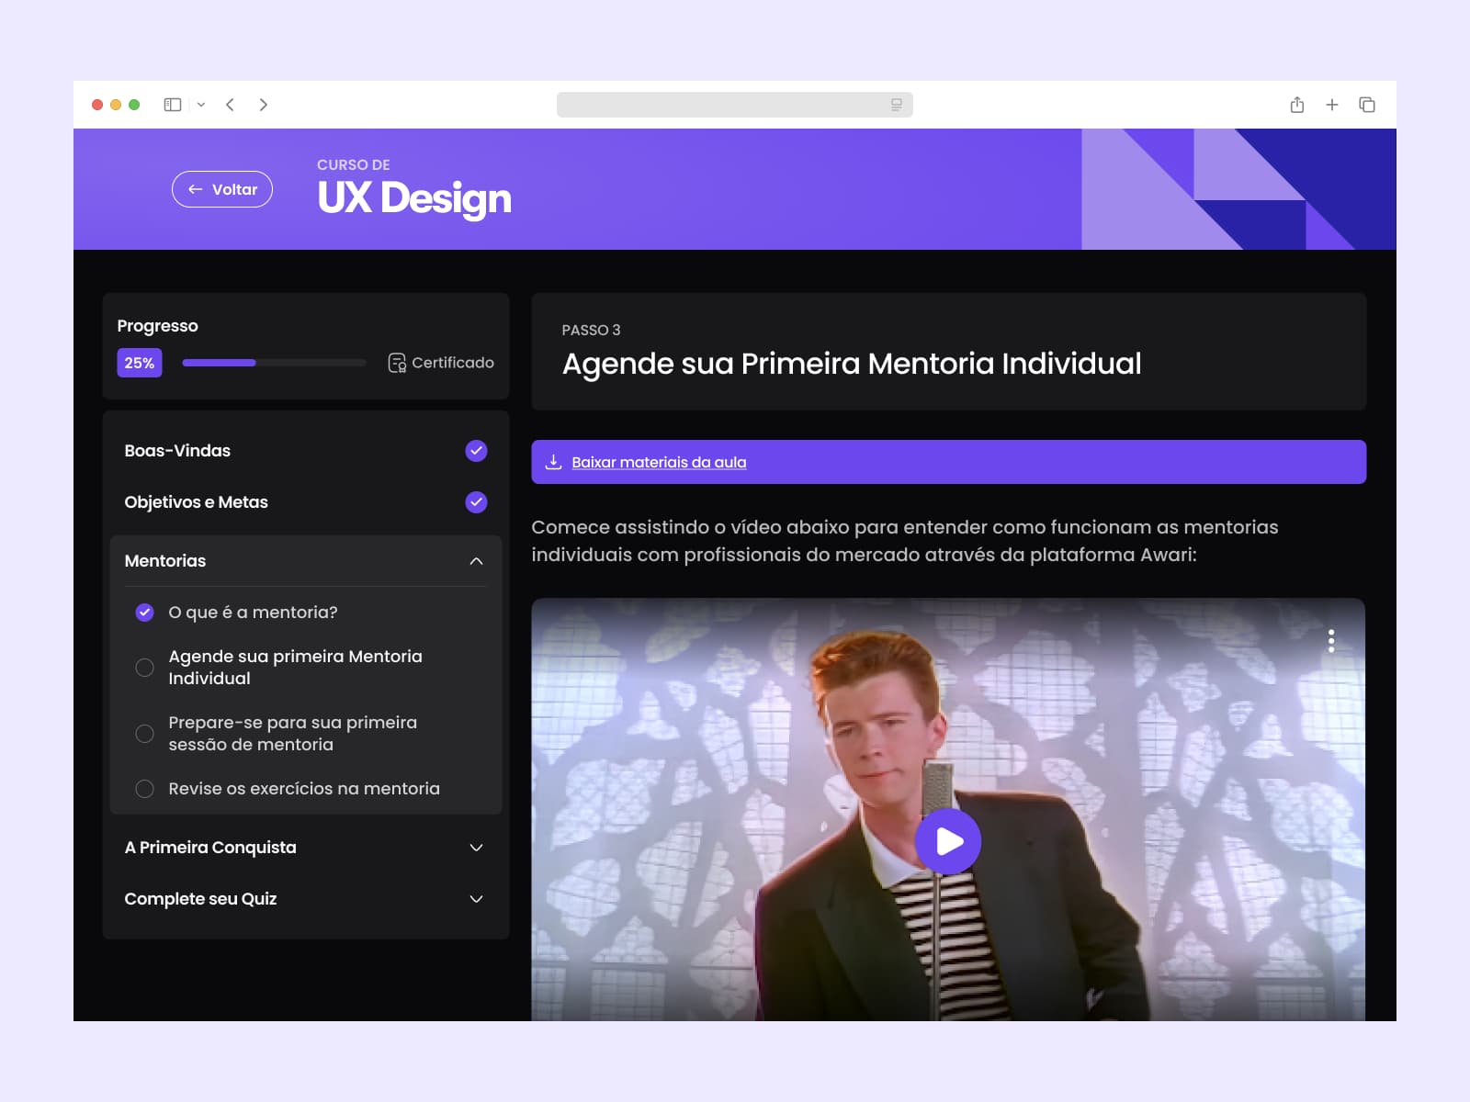Select Complete seu Quiz section title
The width and height of the screenshot is (1470, 1102).
(x=200, y=899)
